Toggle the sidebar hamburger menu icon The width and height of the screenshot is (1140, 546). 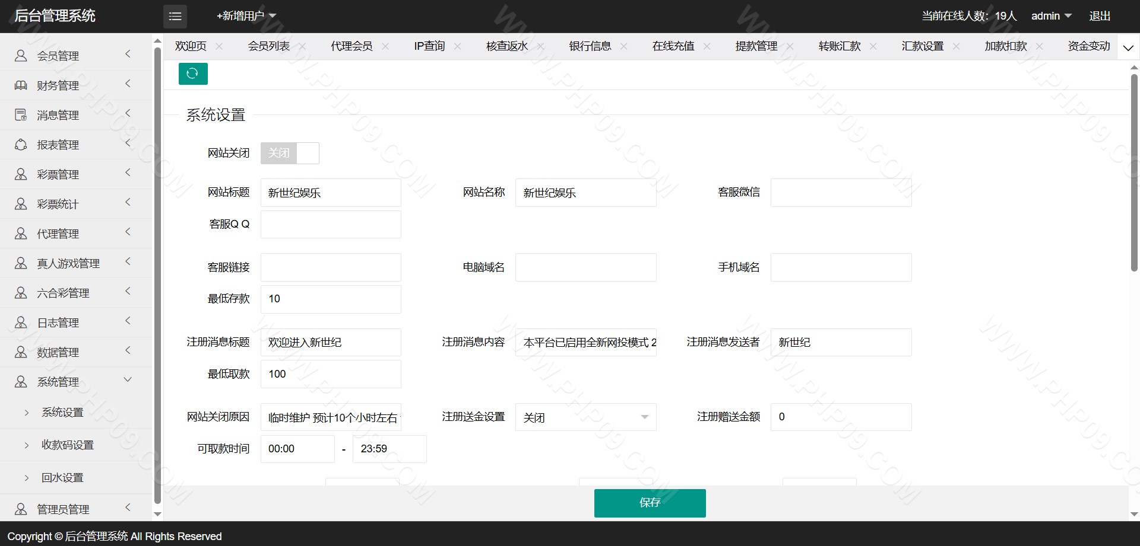coord(175,17)
